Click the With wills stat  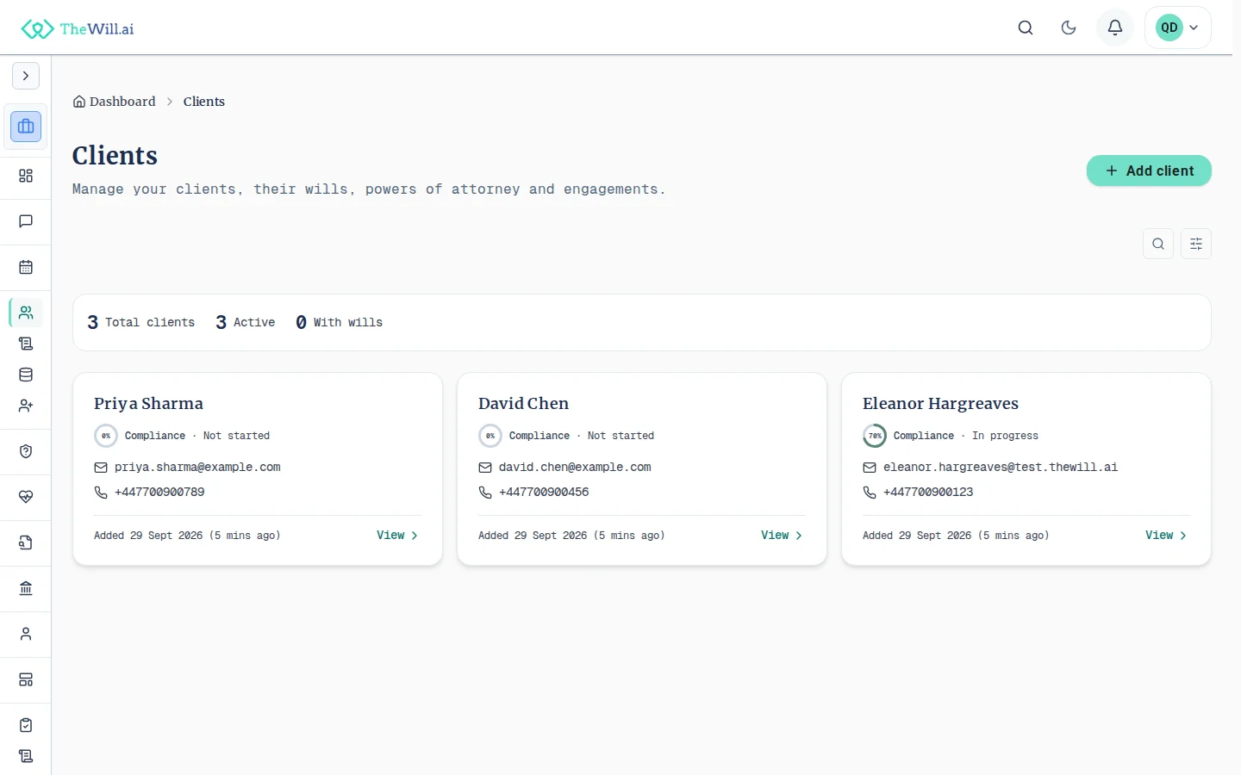pos(340,322)
